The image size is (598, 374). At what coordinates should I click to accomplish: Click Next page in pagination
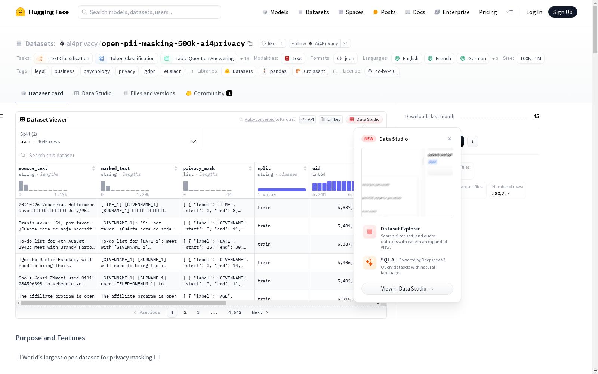pyautogui.click(x=260, y=312)
